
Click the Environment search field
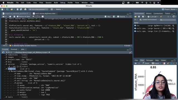pyautogui.click(x=168, y=20)
